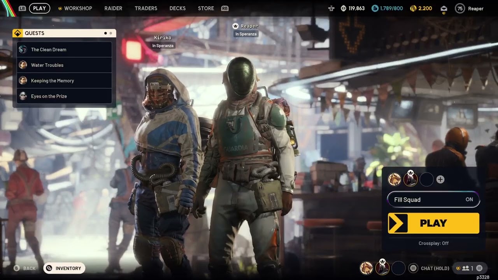Click the 1,789/800 currency balance

point(391,8)
